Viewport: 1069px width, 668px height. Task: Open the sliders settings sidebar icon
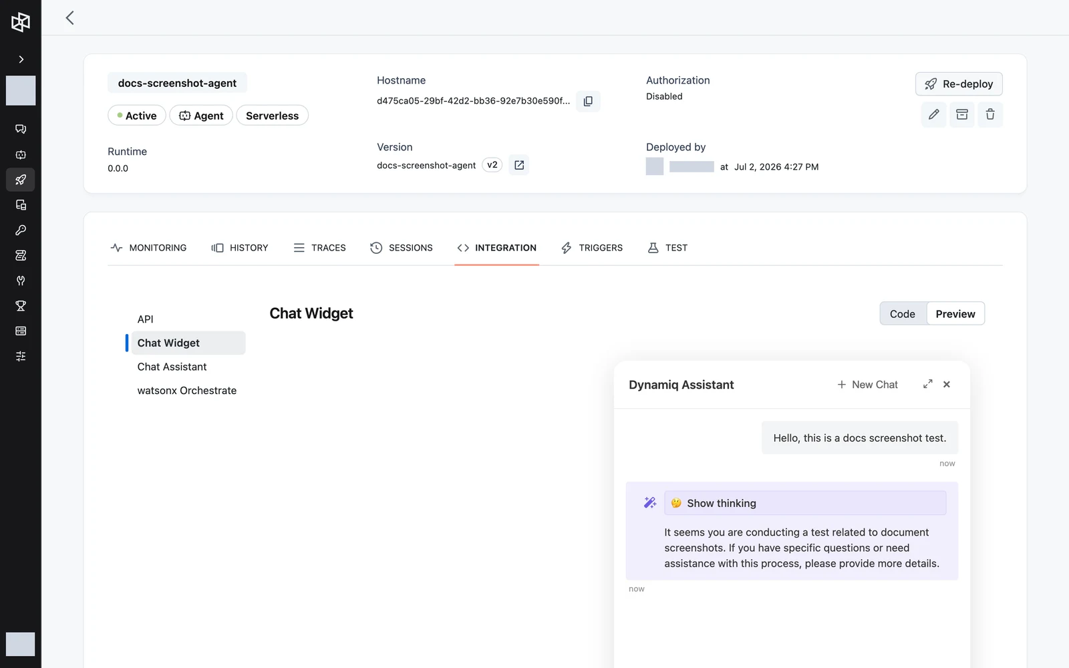click(21, 357)
